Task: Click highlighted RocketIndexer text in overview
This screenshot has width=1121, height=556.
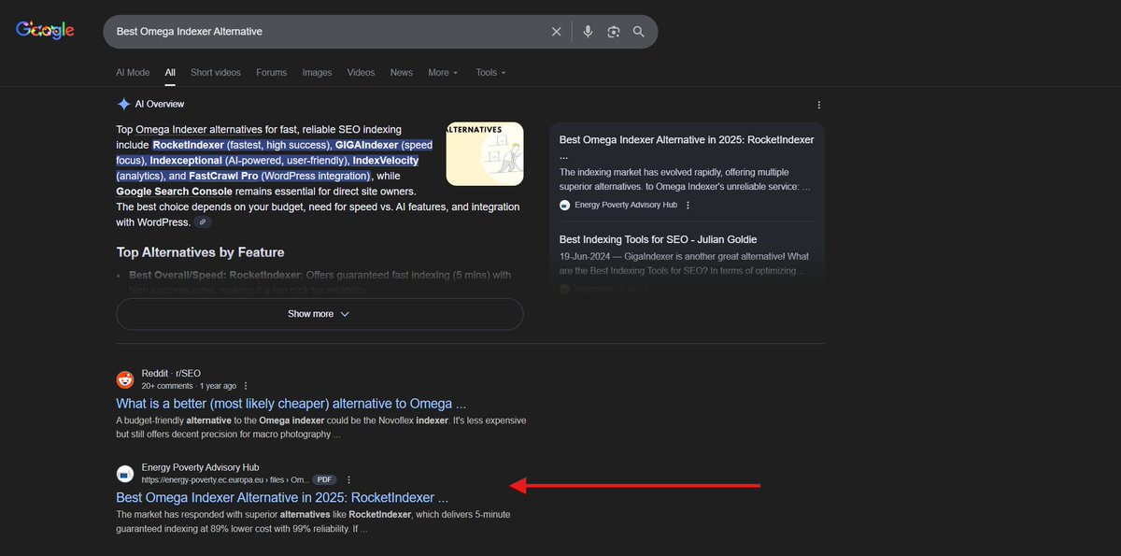Action: click(189, 145)
